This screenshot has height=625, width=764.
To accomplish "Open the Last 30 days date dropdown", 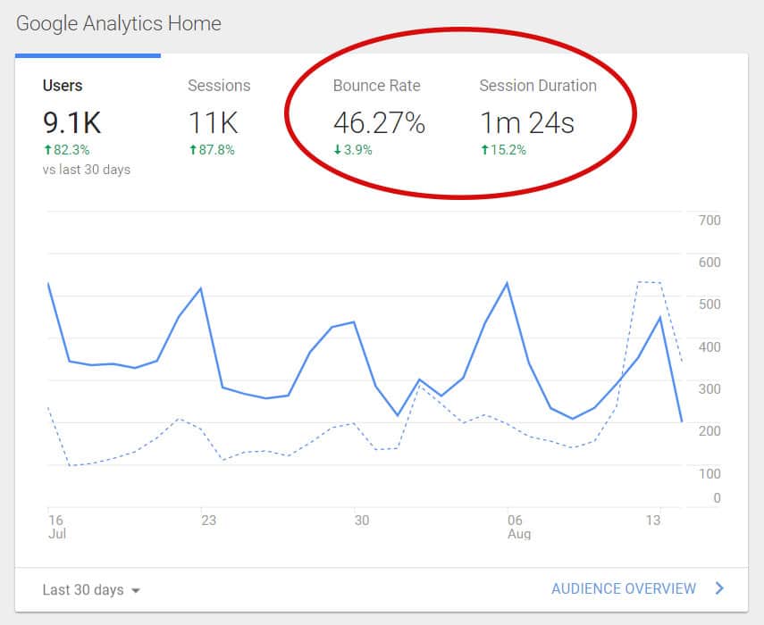I will [91, 590].
